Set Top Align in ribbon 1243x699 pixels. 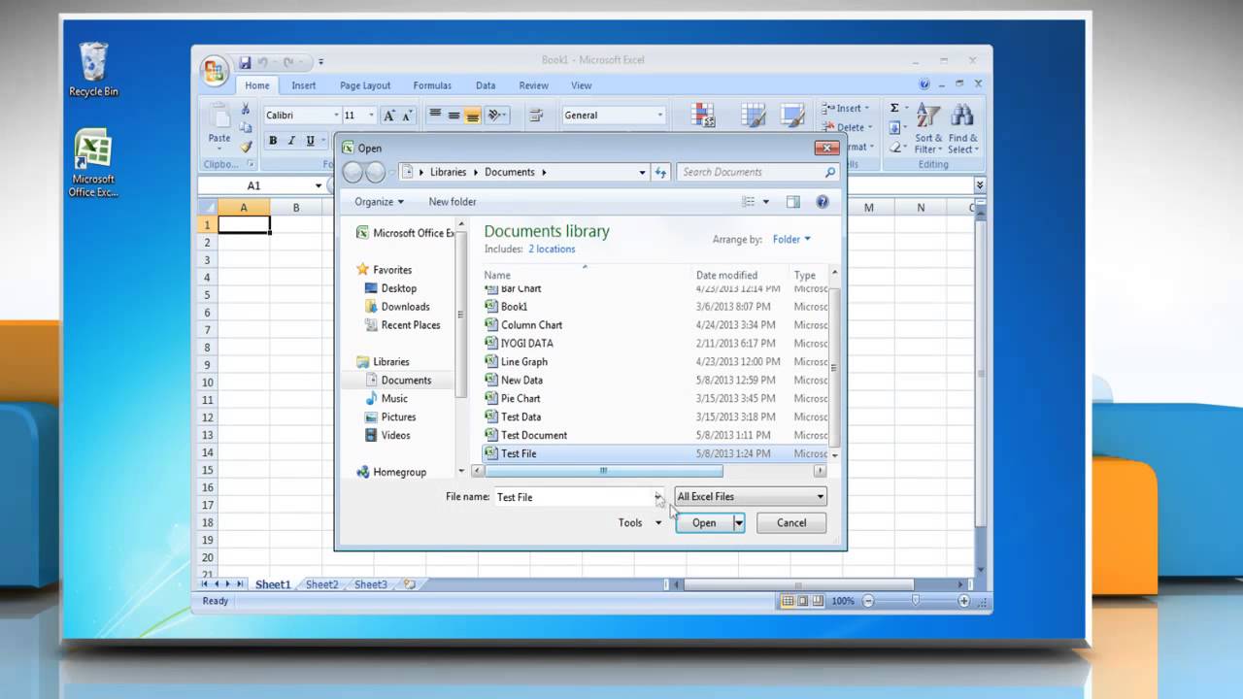pos(435,115)
